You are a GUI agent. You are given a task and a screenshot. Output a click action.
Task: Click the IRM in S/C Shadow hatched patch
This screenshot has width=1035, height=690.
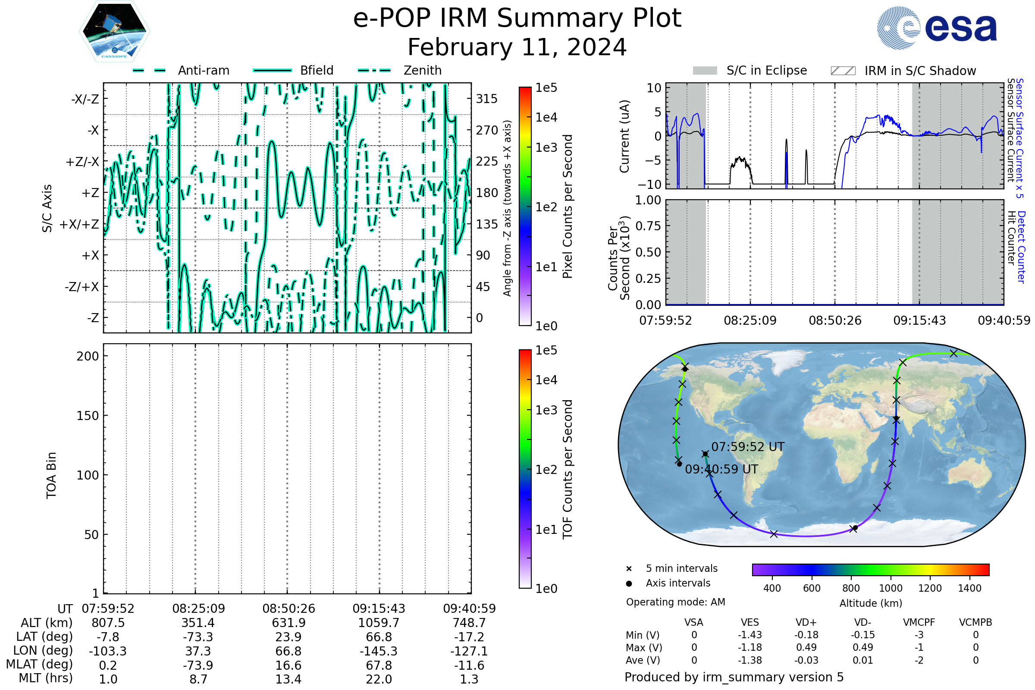point(843,71)
